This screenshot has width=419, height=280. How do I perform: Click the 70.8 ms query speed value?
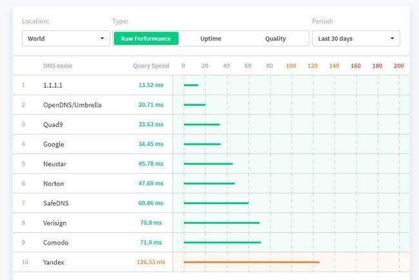click(x=151, y=223)
